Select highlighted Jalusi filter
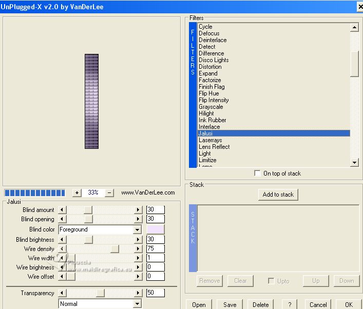363x309 pixels. tap(274, 133)
